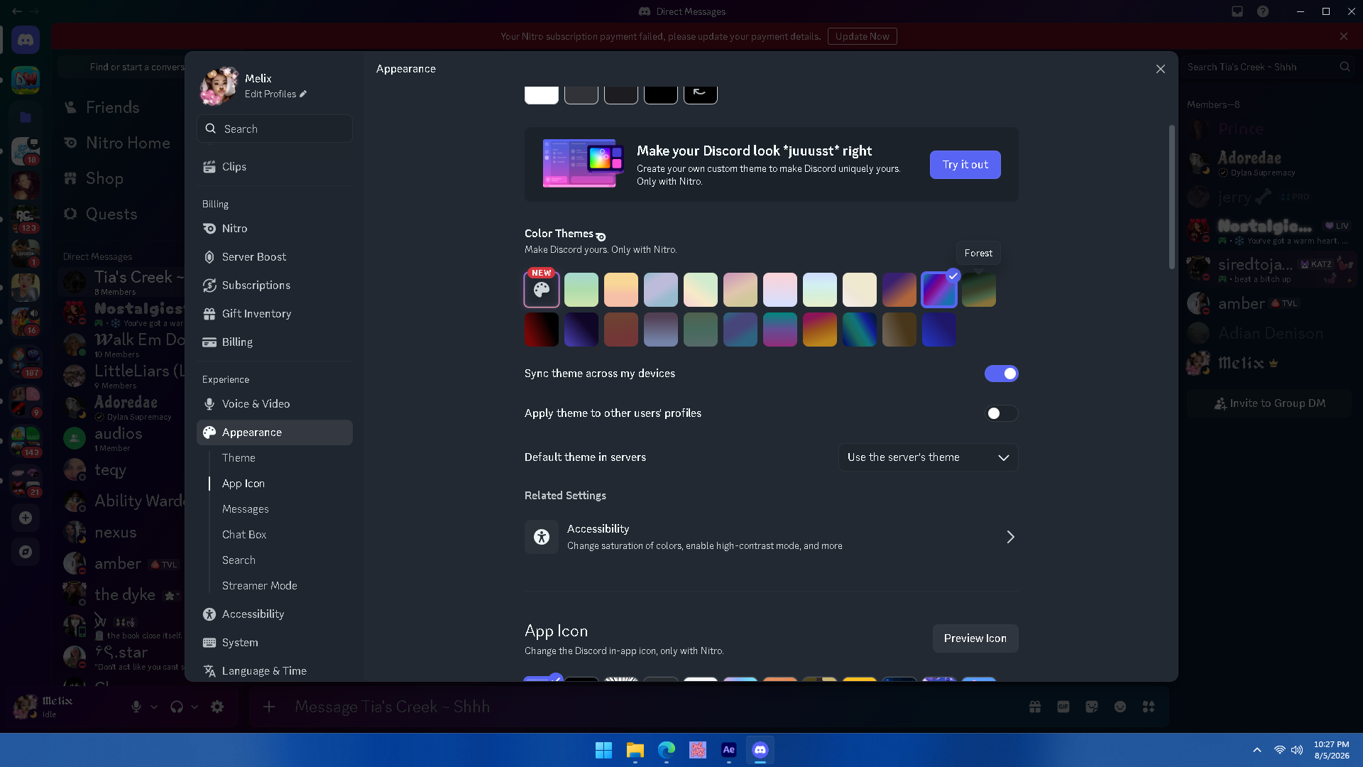Image resolution: width=1363 pixels, height=767 pixels.
Task: Click Update Now in the Nitro banner
Action: (863, 36)
